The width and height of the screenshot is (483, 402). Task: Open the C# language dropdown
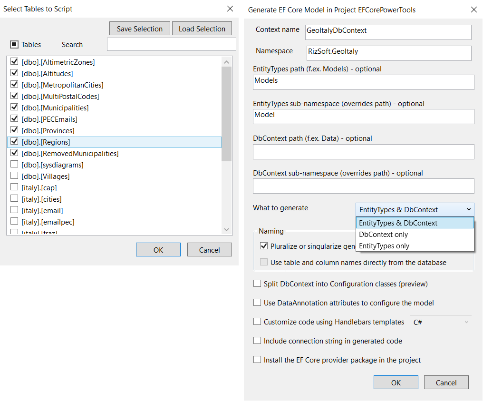tap(441, 322)
